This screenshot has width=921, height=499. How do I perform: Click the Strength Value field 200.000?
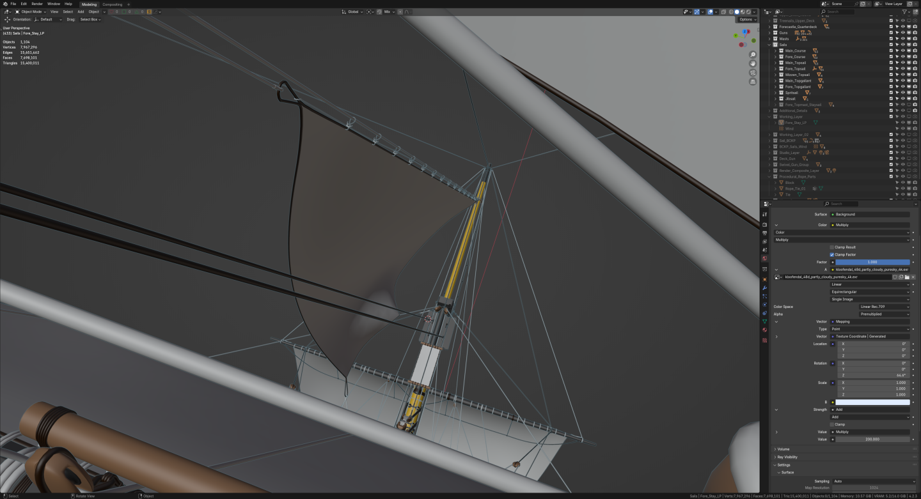(872, 439)
